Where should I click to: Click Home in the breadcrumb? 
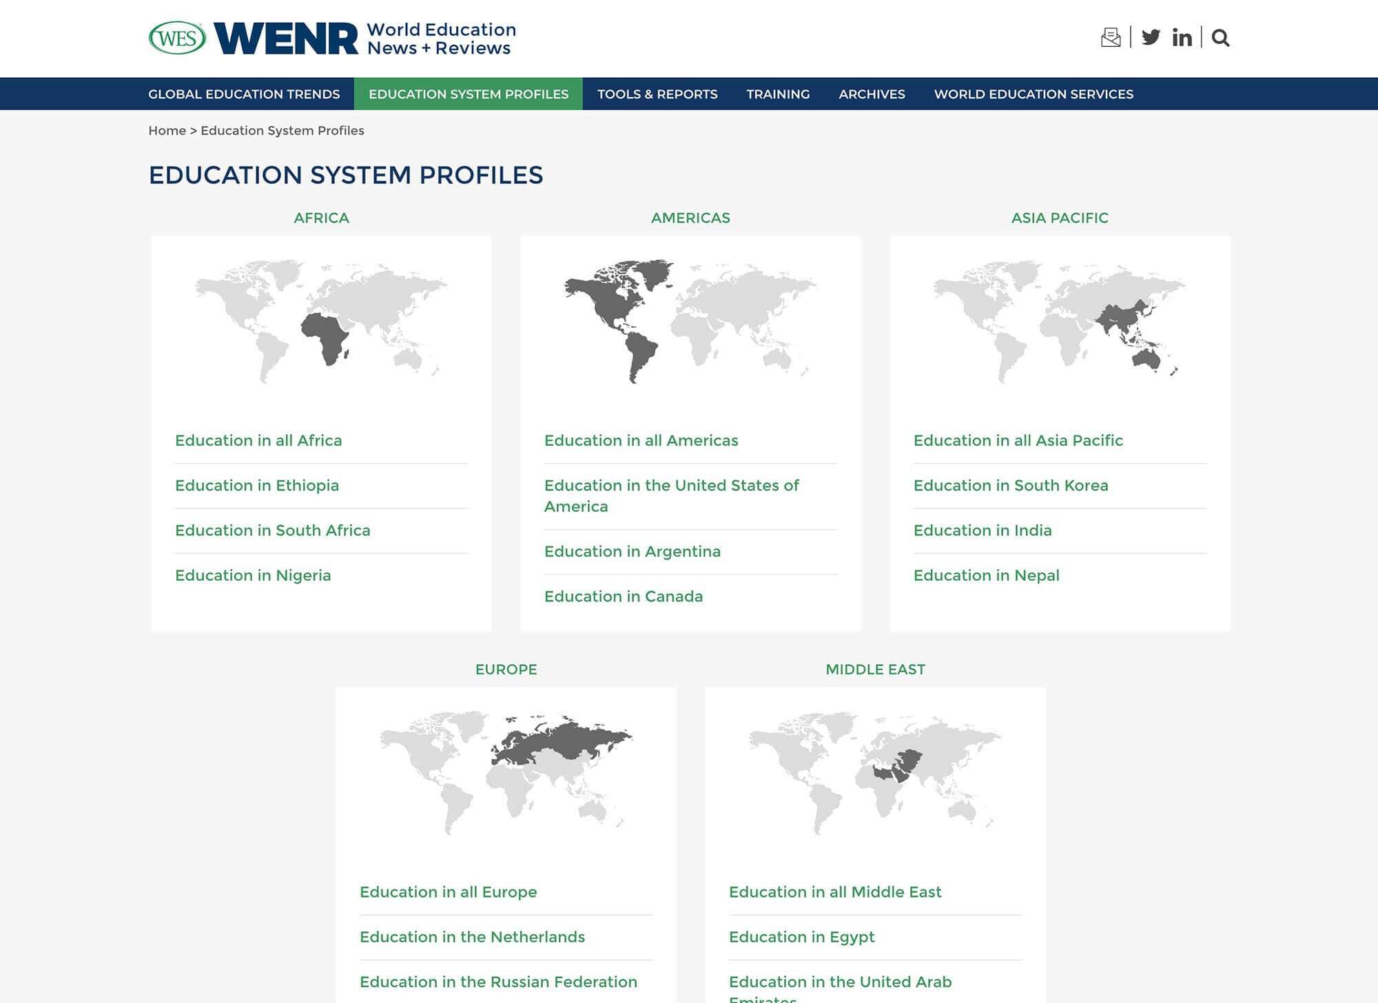(x=167, y=131)
